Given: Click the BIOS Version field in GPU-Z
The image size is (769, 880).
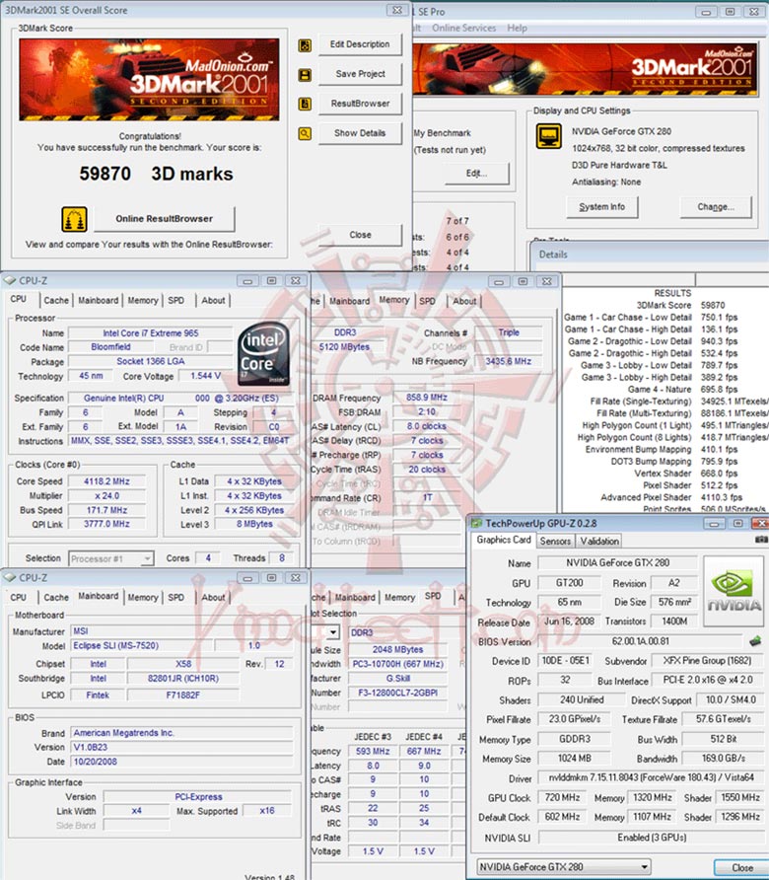Looking at the screenshot, I should (x=640, y=641).
